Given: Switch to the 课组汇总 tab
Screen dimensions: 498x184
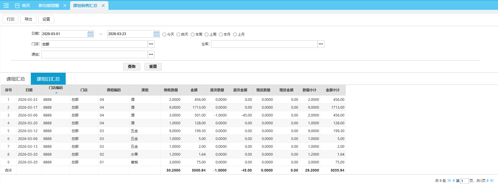Looking at the screenshot, I should [16, 79].
